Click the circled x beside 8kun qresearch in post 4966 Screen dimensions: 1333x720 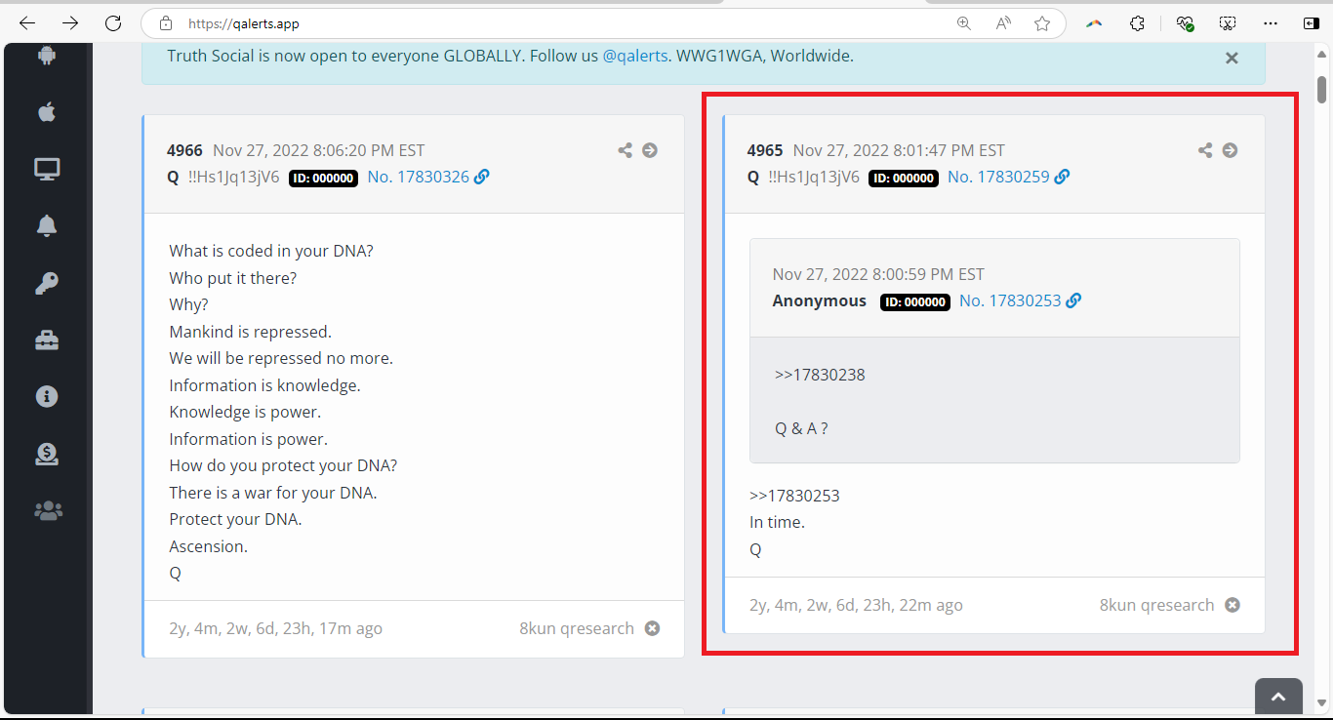pos(652,628)
